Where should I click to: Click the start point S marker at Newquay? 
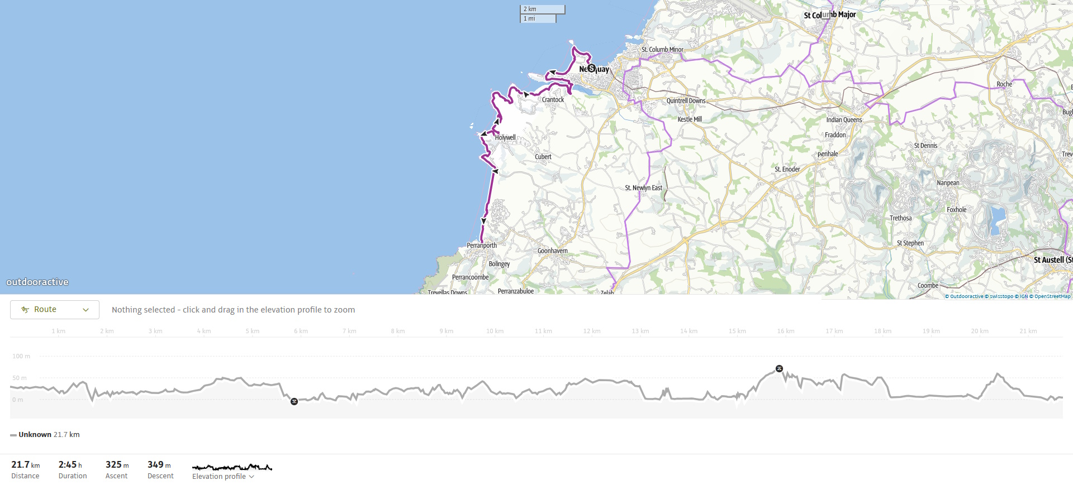click(x=592, y=68)
